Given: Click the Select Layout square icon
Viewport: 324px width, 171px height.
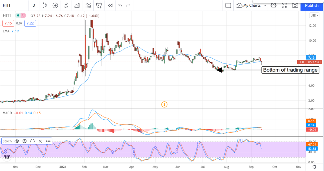Looking at the screenshot, I should (x=228, y=5).
